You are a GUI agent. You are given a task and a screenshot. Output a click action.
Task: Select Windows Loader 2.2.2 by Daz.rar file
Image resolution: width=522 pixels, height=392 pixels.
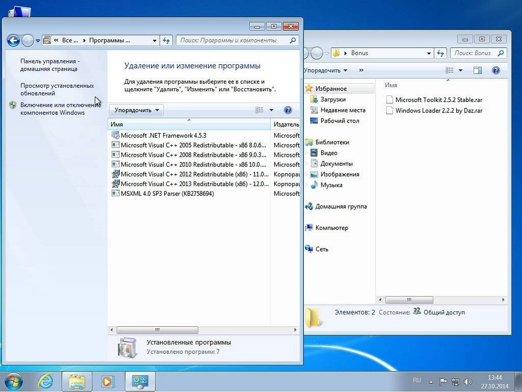tap(434, 110)
